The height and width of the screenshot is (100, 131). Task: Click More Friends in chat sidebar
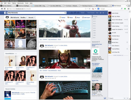tap(118, 55)
